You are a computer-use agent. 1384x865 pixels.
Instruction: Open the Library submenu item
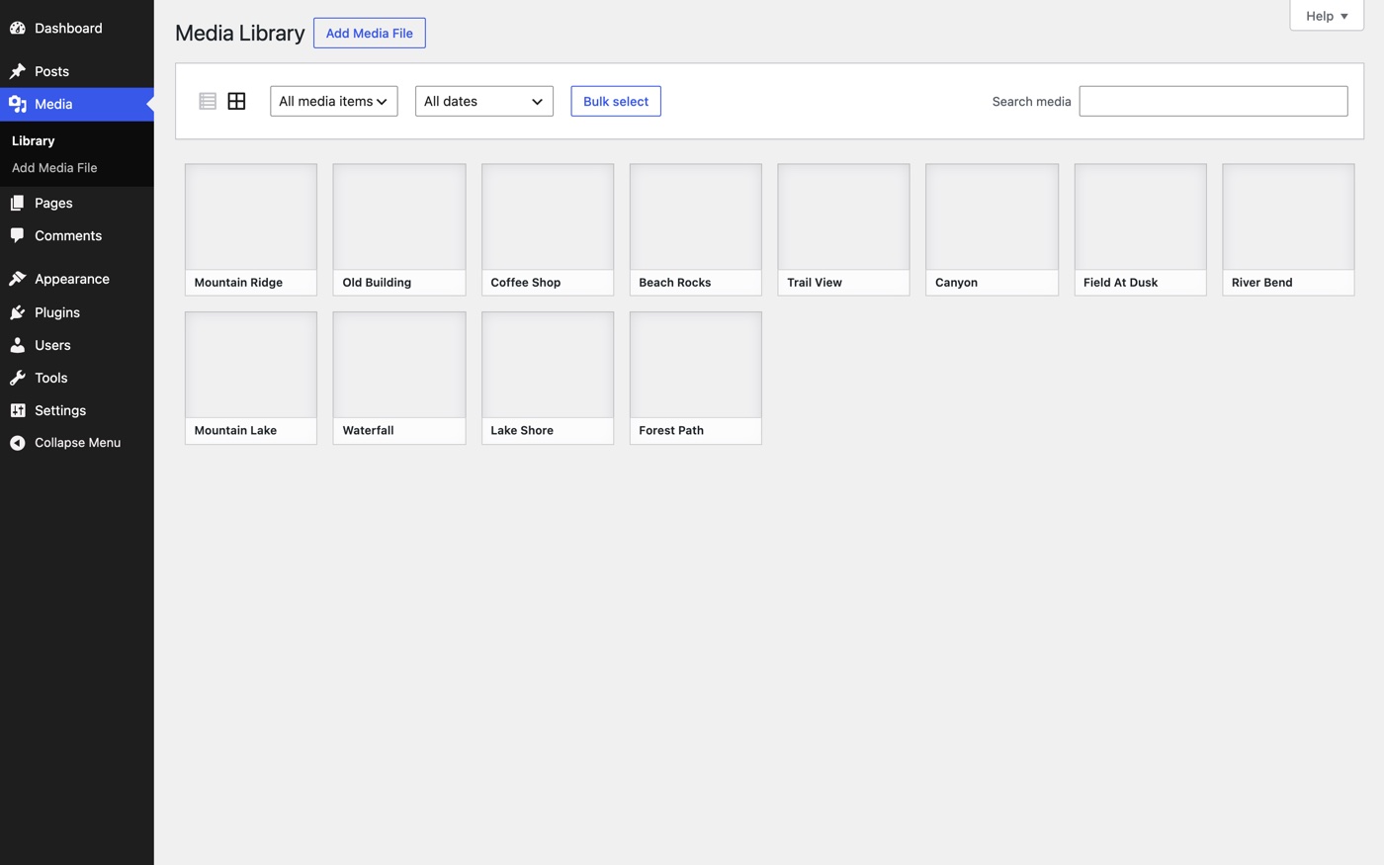[x=33, y=140]
